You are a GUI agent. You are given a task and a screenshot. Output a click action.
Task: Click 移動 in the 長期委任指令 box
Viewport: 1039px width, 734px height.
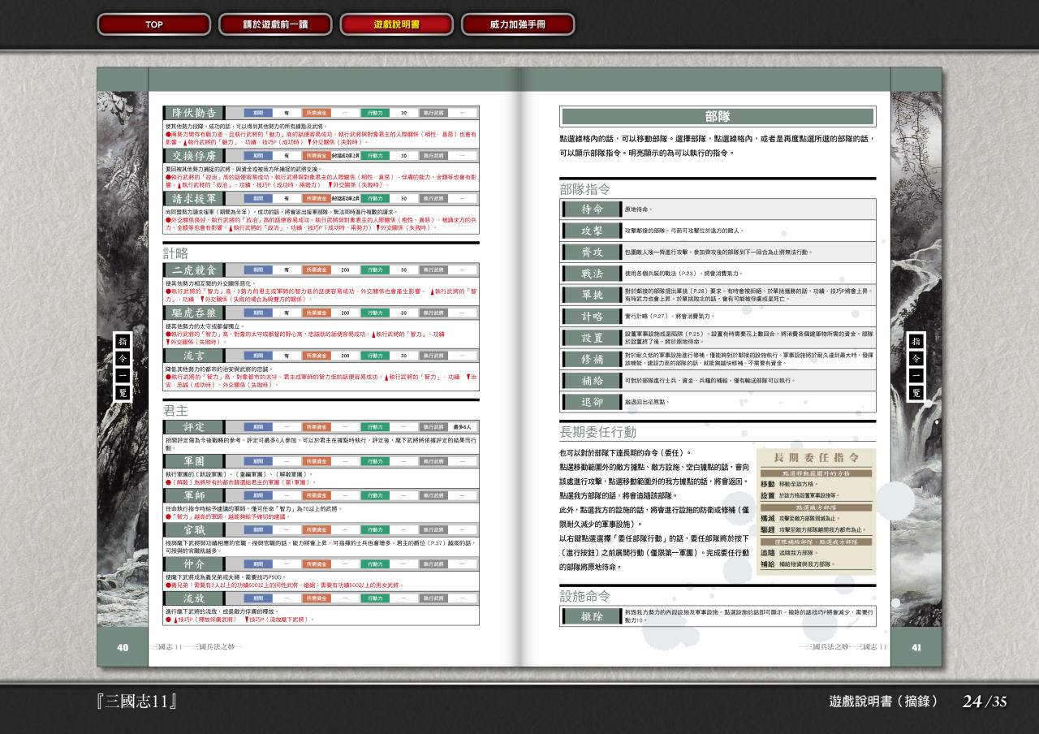pyautogui.click(x=768, y=483)
